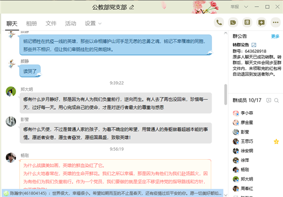The height and width of the screenshot is (197, 283).
Task: Open the 活动 tab
Action: 70,23
